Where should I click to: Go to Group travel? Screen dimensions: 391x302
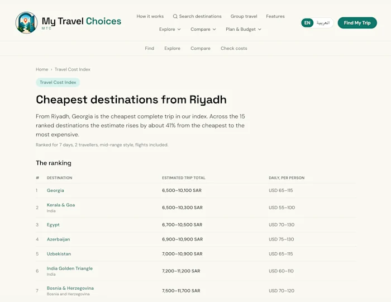point(244,16)
